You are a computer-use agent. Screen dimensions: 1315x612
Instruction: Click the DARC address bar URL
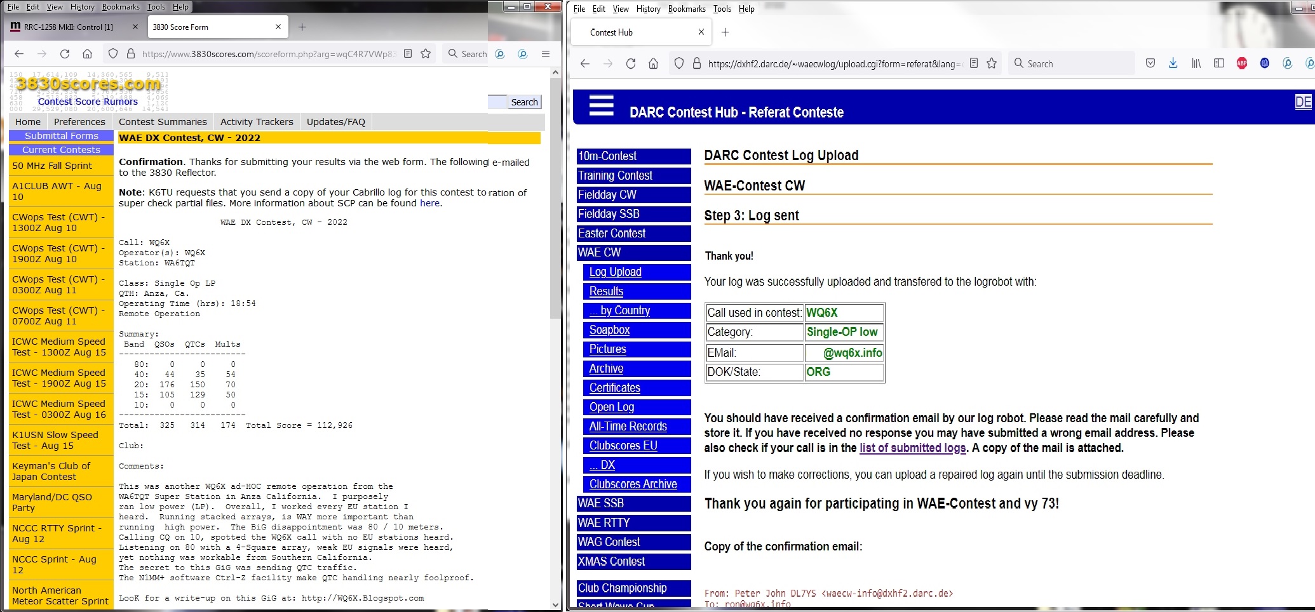pyautogui.click(x=835, y=63)
